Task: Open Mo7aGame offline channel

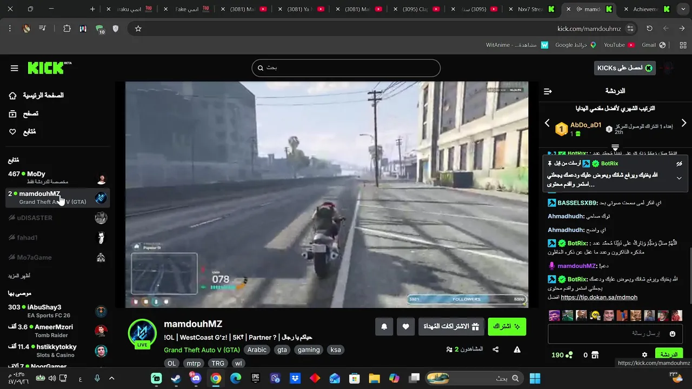Action: click(57, 258)
